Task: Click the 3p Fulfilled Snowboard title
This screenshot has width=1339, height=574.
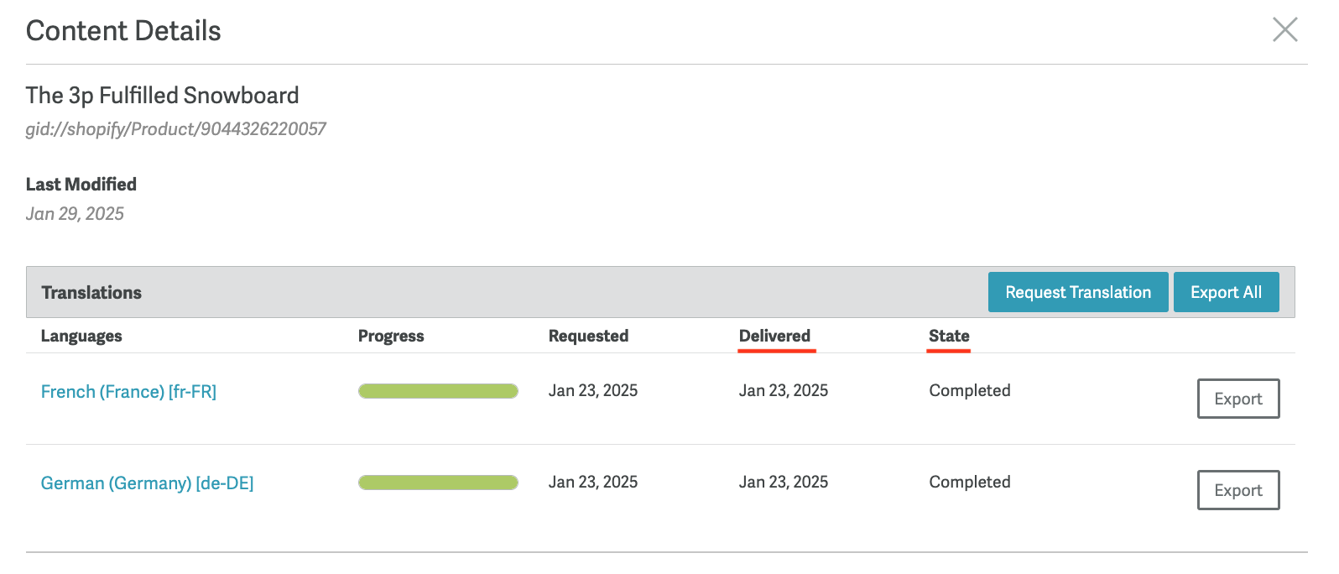Action: [162, 96]
